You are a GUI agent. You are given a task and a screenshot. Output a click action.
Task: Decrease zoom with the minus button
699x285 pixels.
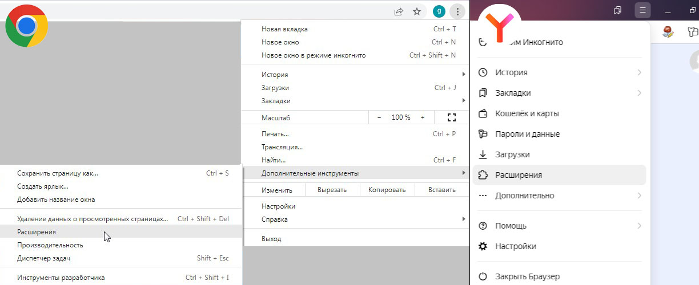point(379,117)
